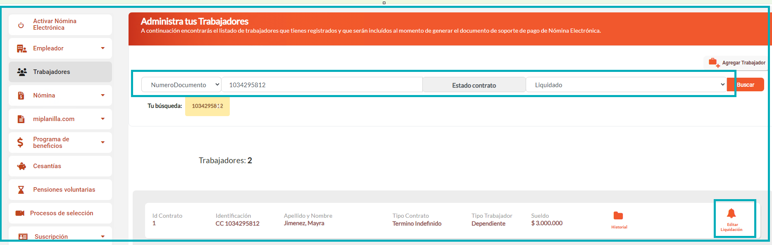Click the Activar Nómina Electrónica power icon

[21, 25]
